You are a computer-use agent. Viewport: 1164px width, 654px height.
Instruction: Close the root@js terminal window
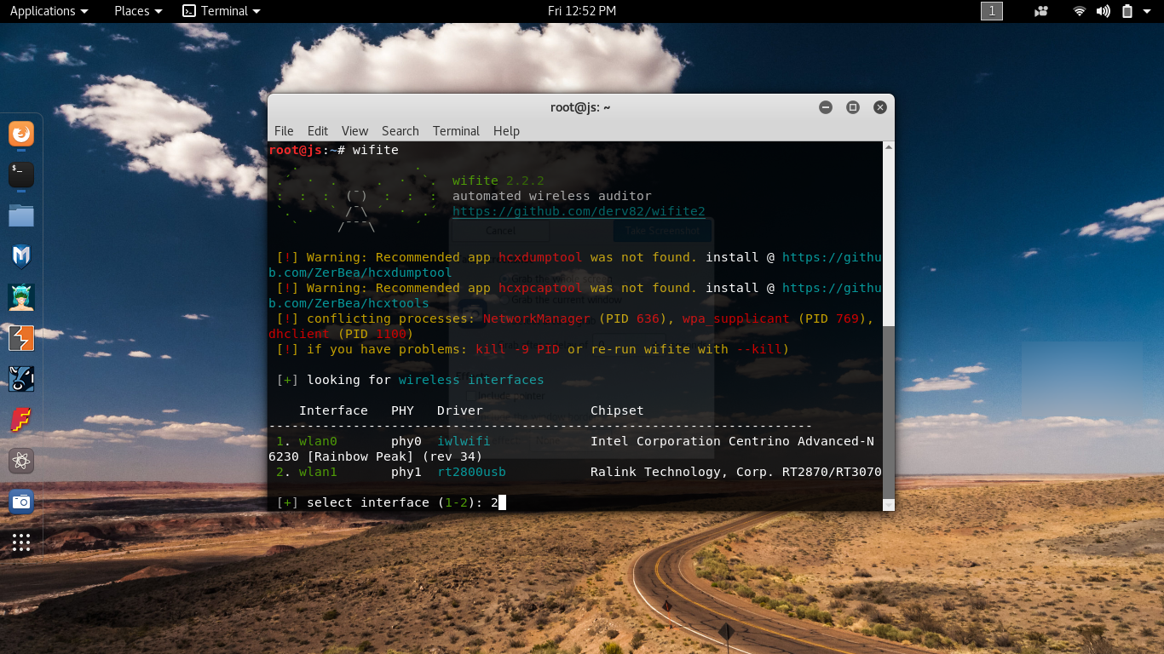click(880, 107)
